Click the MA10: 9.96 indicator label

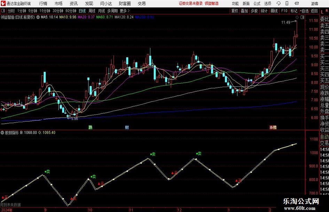tap(68, 17)
